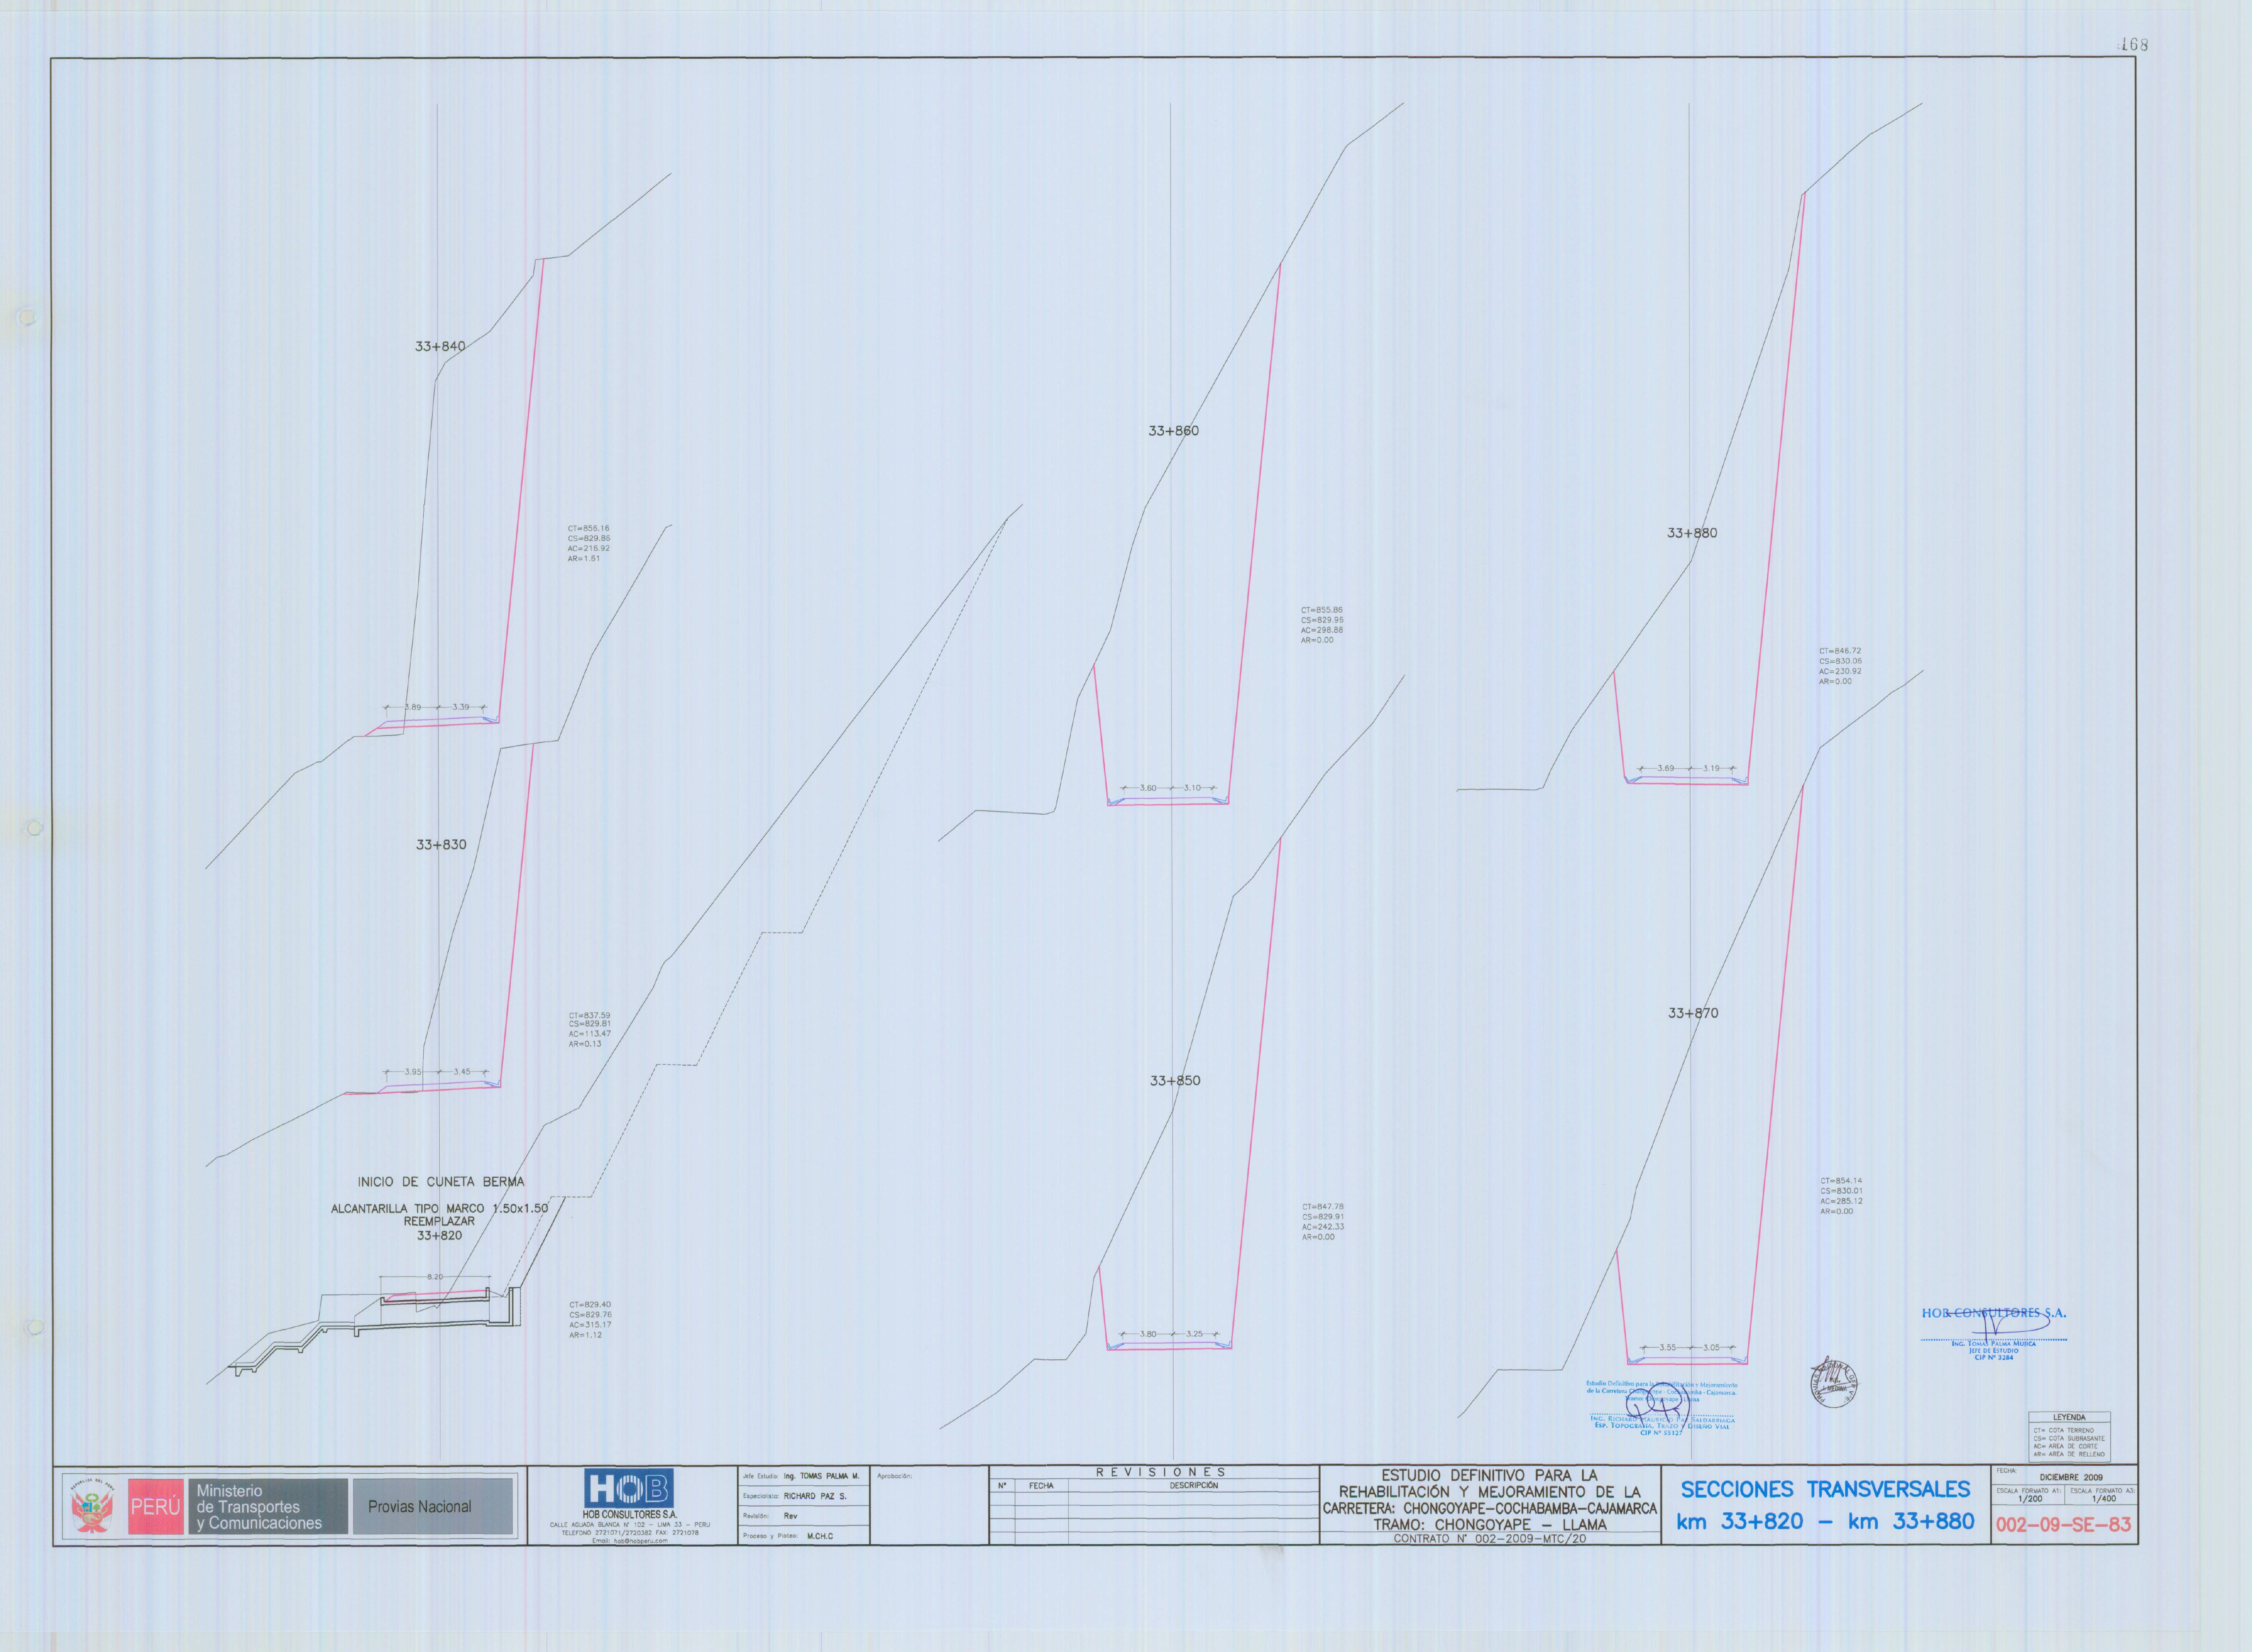The image size is (2252, 1652).
Task: Click the '8.20' culvert width dimension
Action: coord(435,1277)
